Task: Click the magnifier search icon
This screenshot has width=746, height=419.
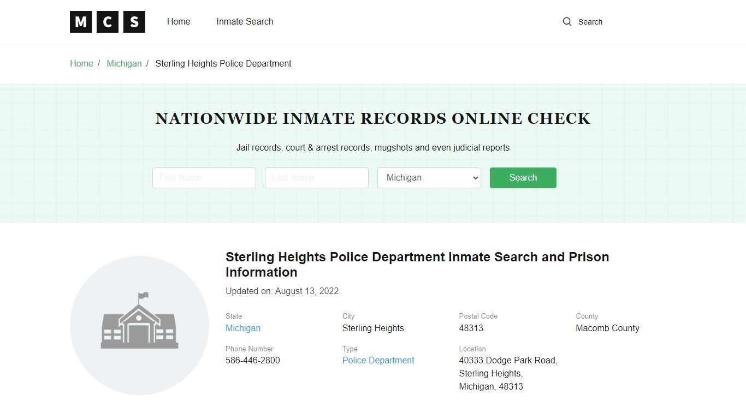Action: pos(567,22)
